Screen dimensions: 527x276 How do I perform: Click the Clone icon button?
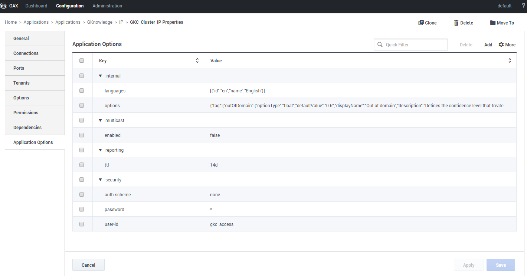point(421,23)
